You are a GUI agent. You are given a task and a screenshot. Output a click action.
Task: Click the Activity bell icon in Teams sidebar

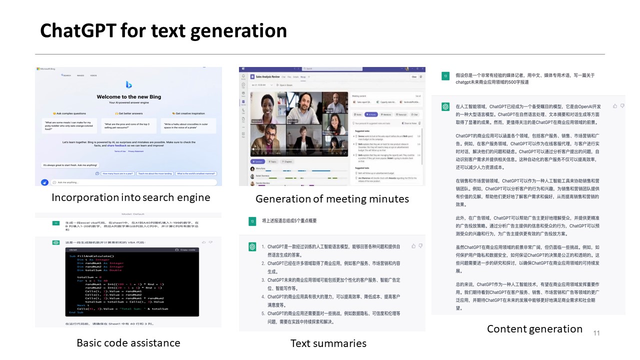coord(243,76)
